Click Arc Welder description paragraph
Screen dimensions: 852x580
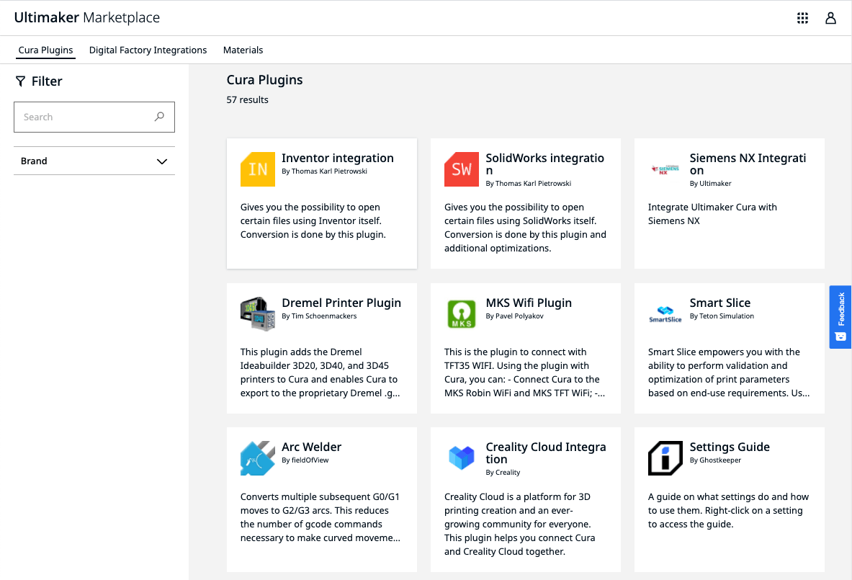click(320, 517)
